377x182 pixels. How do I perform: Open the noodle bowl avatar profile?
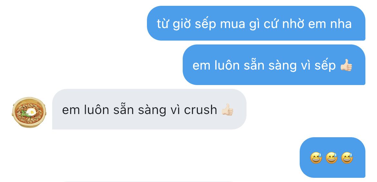tap(29, 112)
